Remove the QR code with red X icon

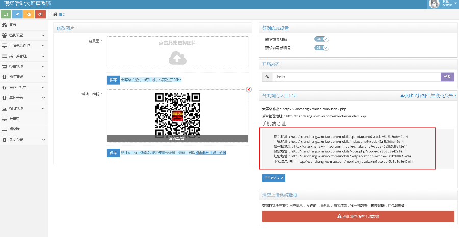pos(248,89)
